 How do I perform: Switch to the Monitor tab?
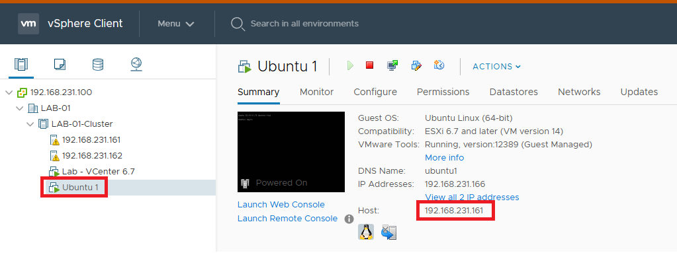click(x=316, y=92)
